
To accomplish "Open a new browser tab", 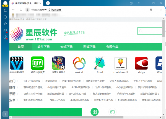I will [x=48, y=3].
